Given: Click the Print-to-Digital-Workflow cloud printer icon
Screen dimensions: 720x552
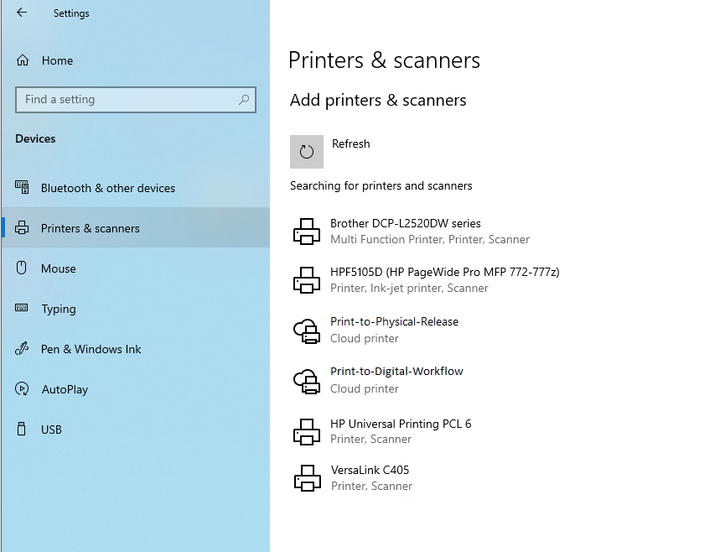Looking at the screenshot, I should [307, 382].
